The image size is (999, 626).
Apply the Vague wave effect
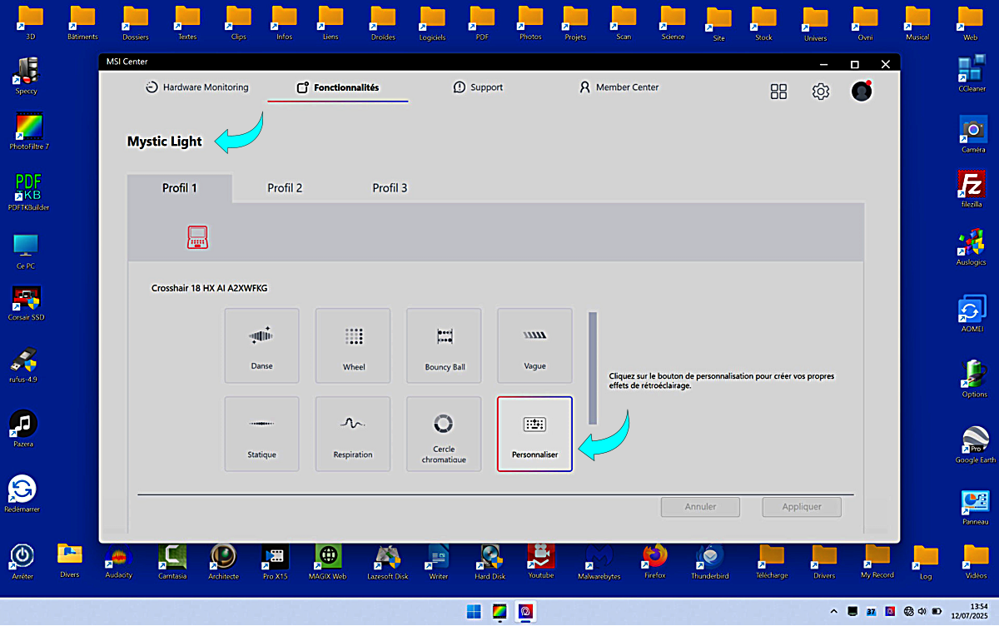point(534,345)
